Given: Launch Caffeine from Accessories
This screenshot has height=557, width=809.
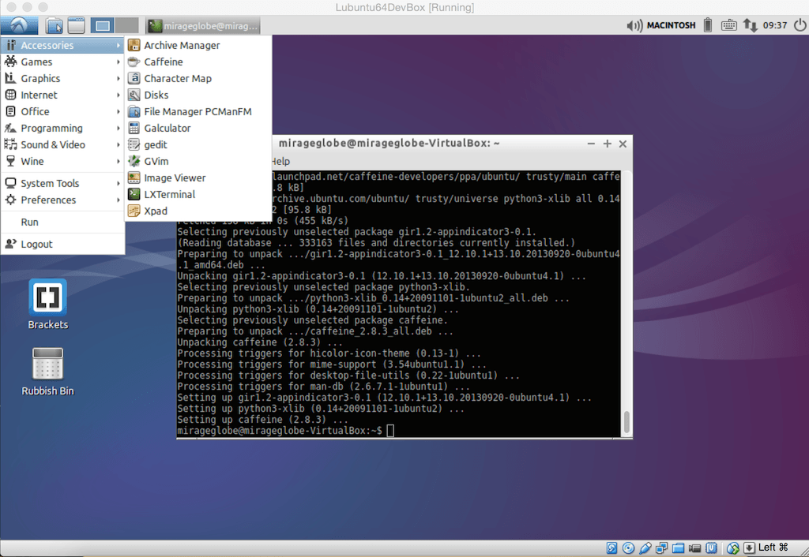Looking at the screenshot, I should pos(198,62).
